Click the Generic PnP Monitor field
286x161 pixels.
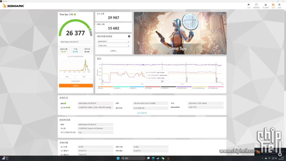[x=95, y=129]
